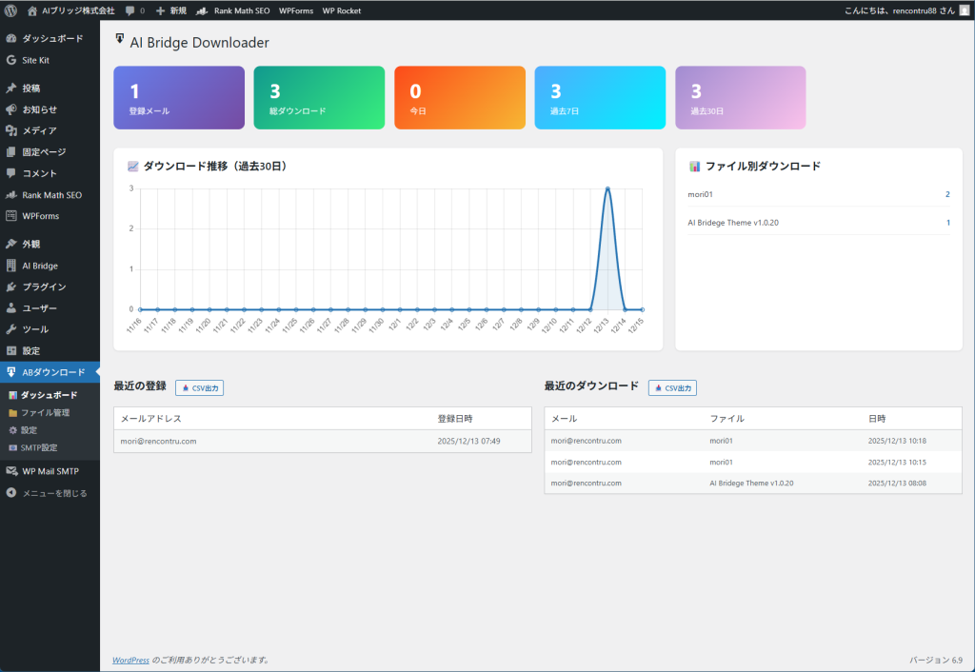Click the WordPress link in the footer
The height and width of the screenshot is (672, 975).
click(x=130, y=660)
